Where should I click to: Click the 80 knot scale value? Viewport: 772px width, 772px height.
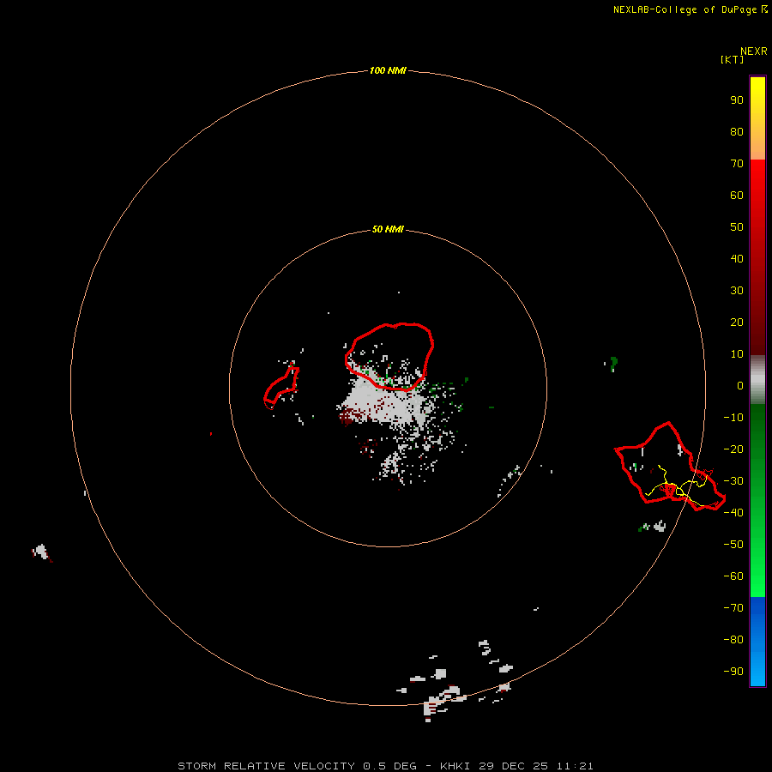pyautogui.click(x=737, y=131)
